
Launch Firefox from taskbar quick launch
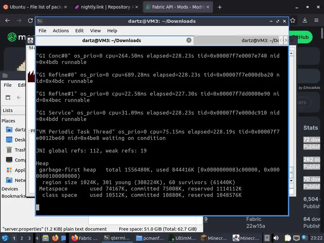[55, 238]
